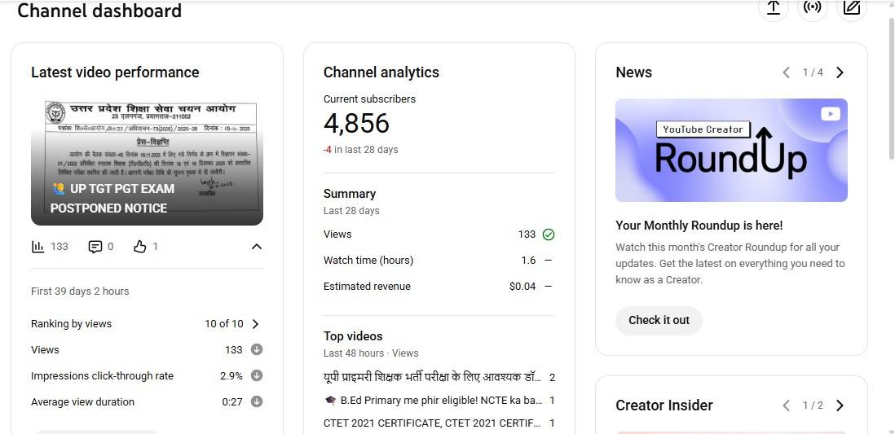Show next Creator Insider card

840,406
